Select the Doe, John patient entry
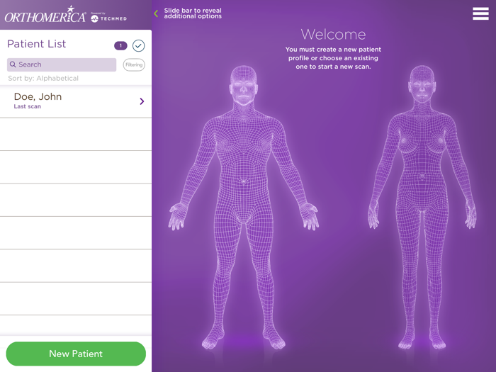Image resolution: width=496 pixels, height=372 pixels. click(x=76, y=101)
